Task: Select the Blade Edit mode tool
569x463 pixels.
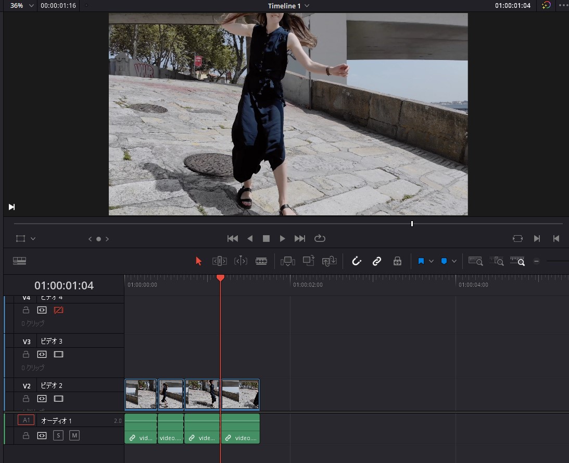Action: [261, 261]
